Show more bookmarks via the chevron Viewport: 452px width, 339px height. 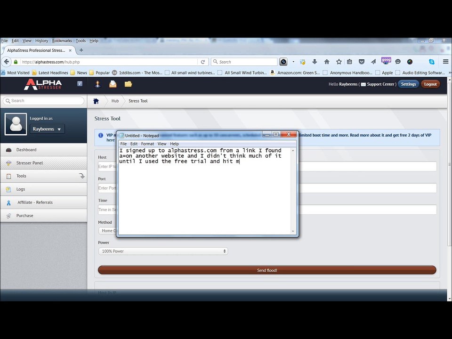point(449,73)
